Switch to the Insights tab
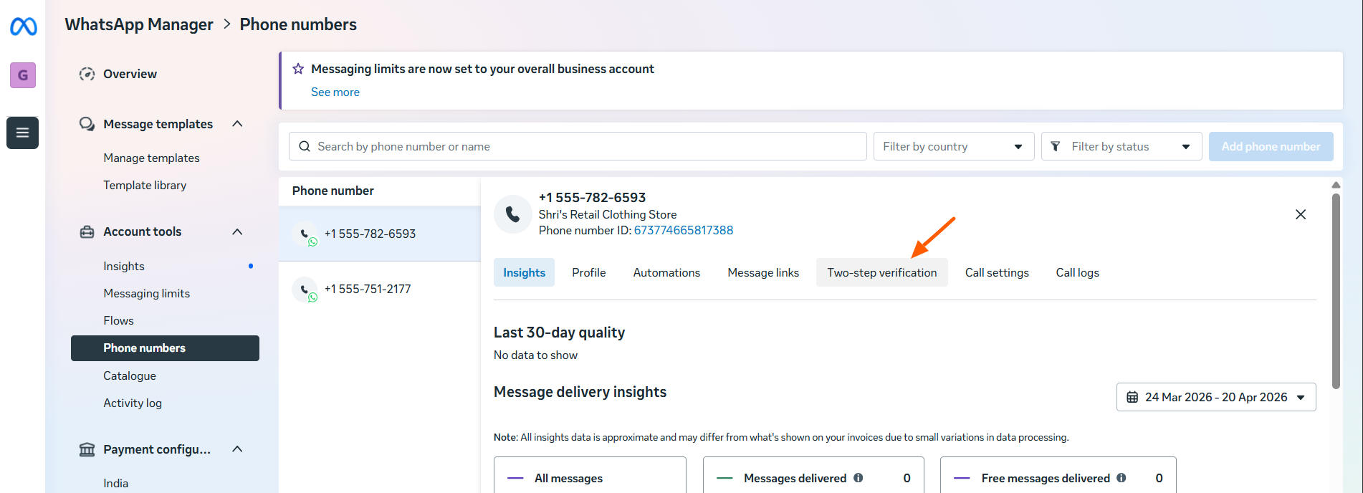1363x493 pixels. click(x=524, y=272)
